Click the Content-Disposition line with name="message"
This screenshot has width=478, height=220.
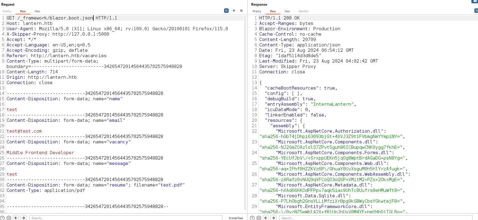[x=69, y=163]
